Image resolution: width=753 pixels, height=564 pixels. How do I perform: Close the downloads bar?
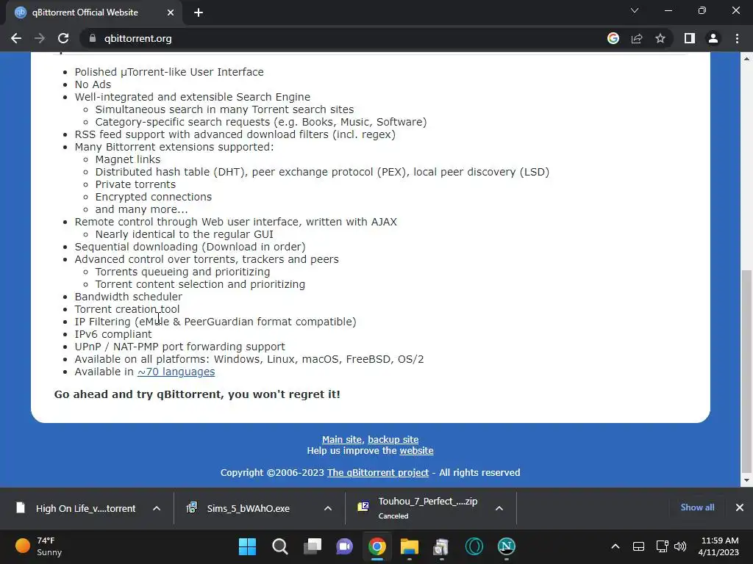[740, 507]
